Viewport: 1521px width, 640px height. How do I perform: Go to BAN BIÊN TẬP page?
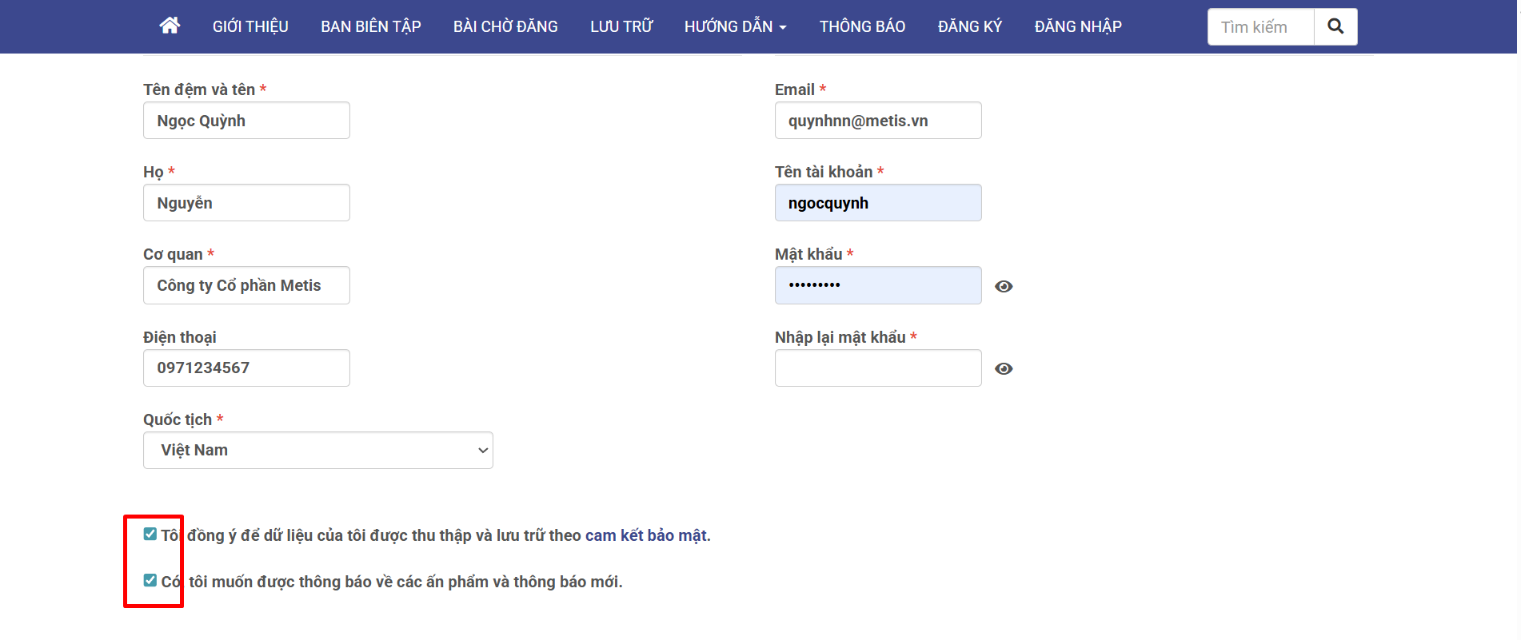(x=370, y=26)
